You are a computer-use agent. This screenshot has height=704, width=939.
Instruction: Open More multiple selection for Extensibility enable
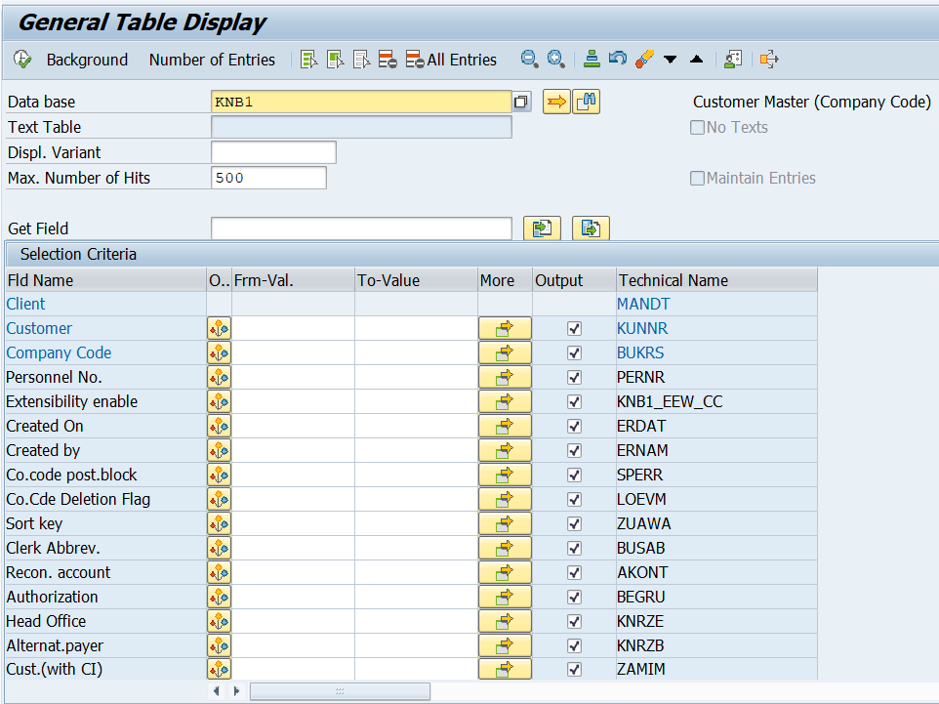(x=505, y=401)
